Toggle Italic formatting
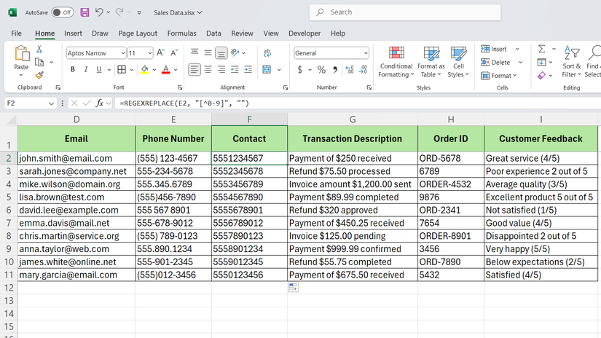This screenshot has width=601, height=338. point(87,70)
